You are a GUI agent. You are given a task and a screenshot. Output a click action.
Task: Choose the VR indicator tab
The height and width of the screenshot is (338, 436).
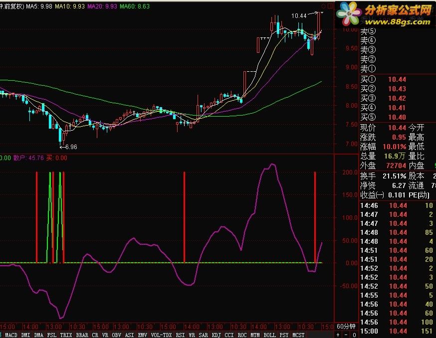[105, 335]
